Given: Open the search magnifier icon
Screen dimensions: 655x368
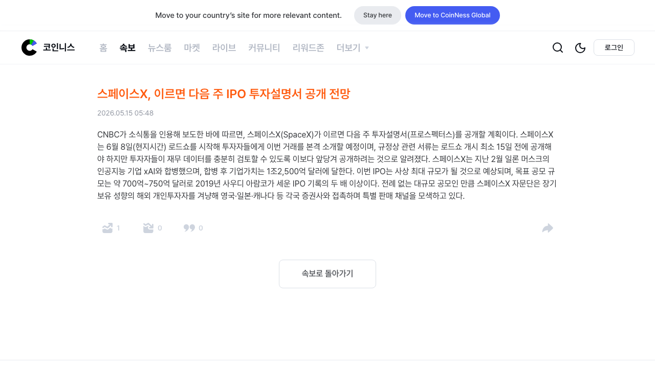Looking at the screenshot, I should click(558, 48).
